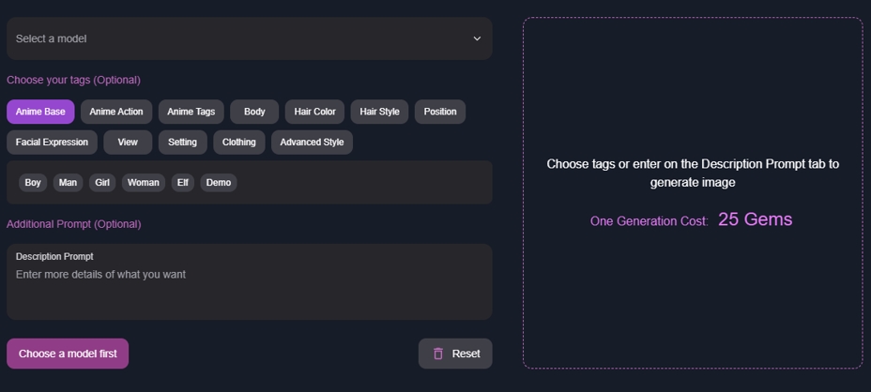Viewport: 871px width, 392px height.
Task: Click the Choose tags or enter instruction text
Action: pos(693,173)
